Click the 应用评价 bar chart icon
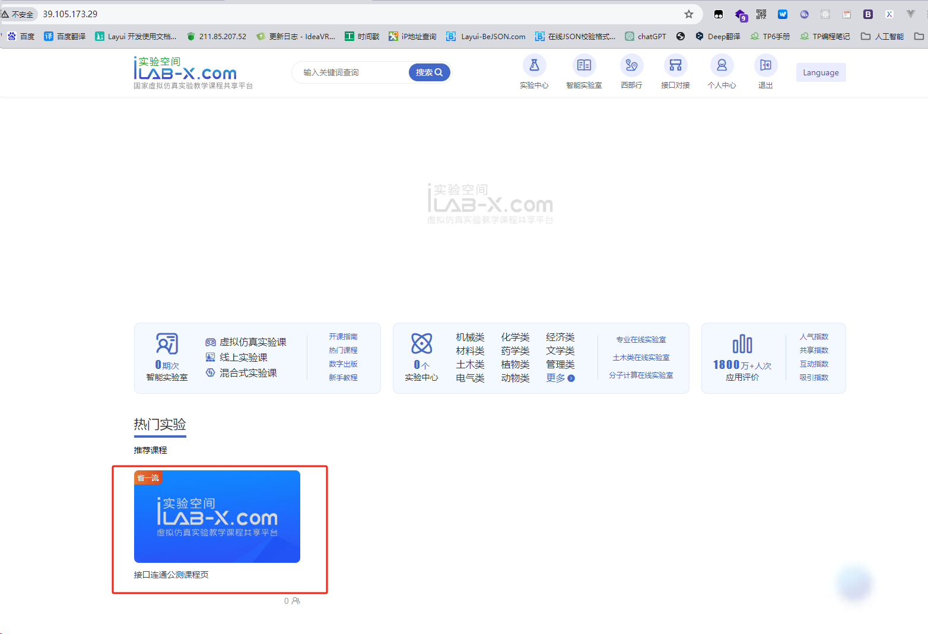The height and width of the screenshot is (634, 928). [742, 343]
